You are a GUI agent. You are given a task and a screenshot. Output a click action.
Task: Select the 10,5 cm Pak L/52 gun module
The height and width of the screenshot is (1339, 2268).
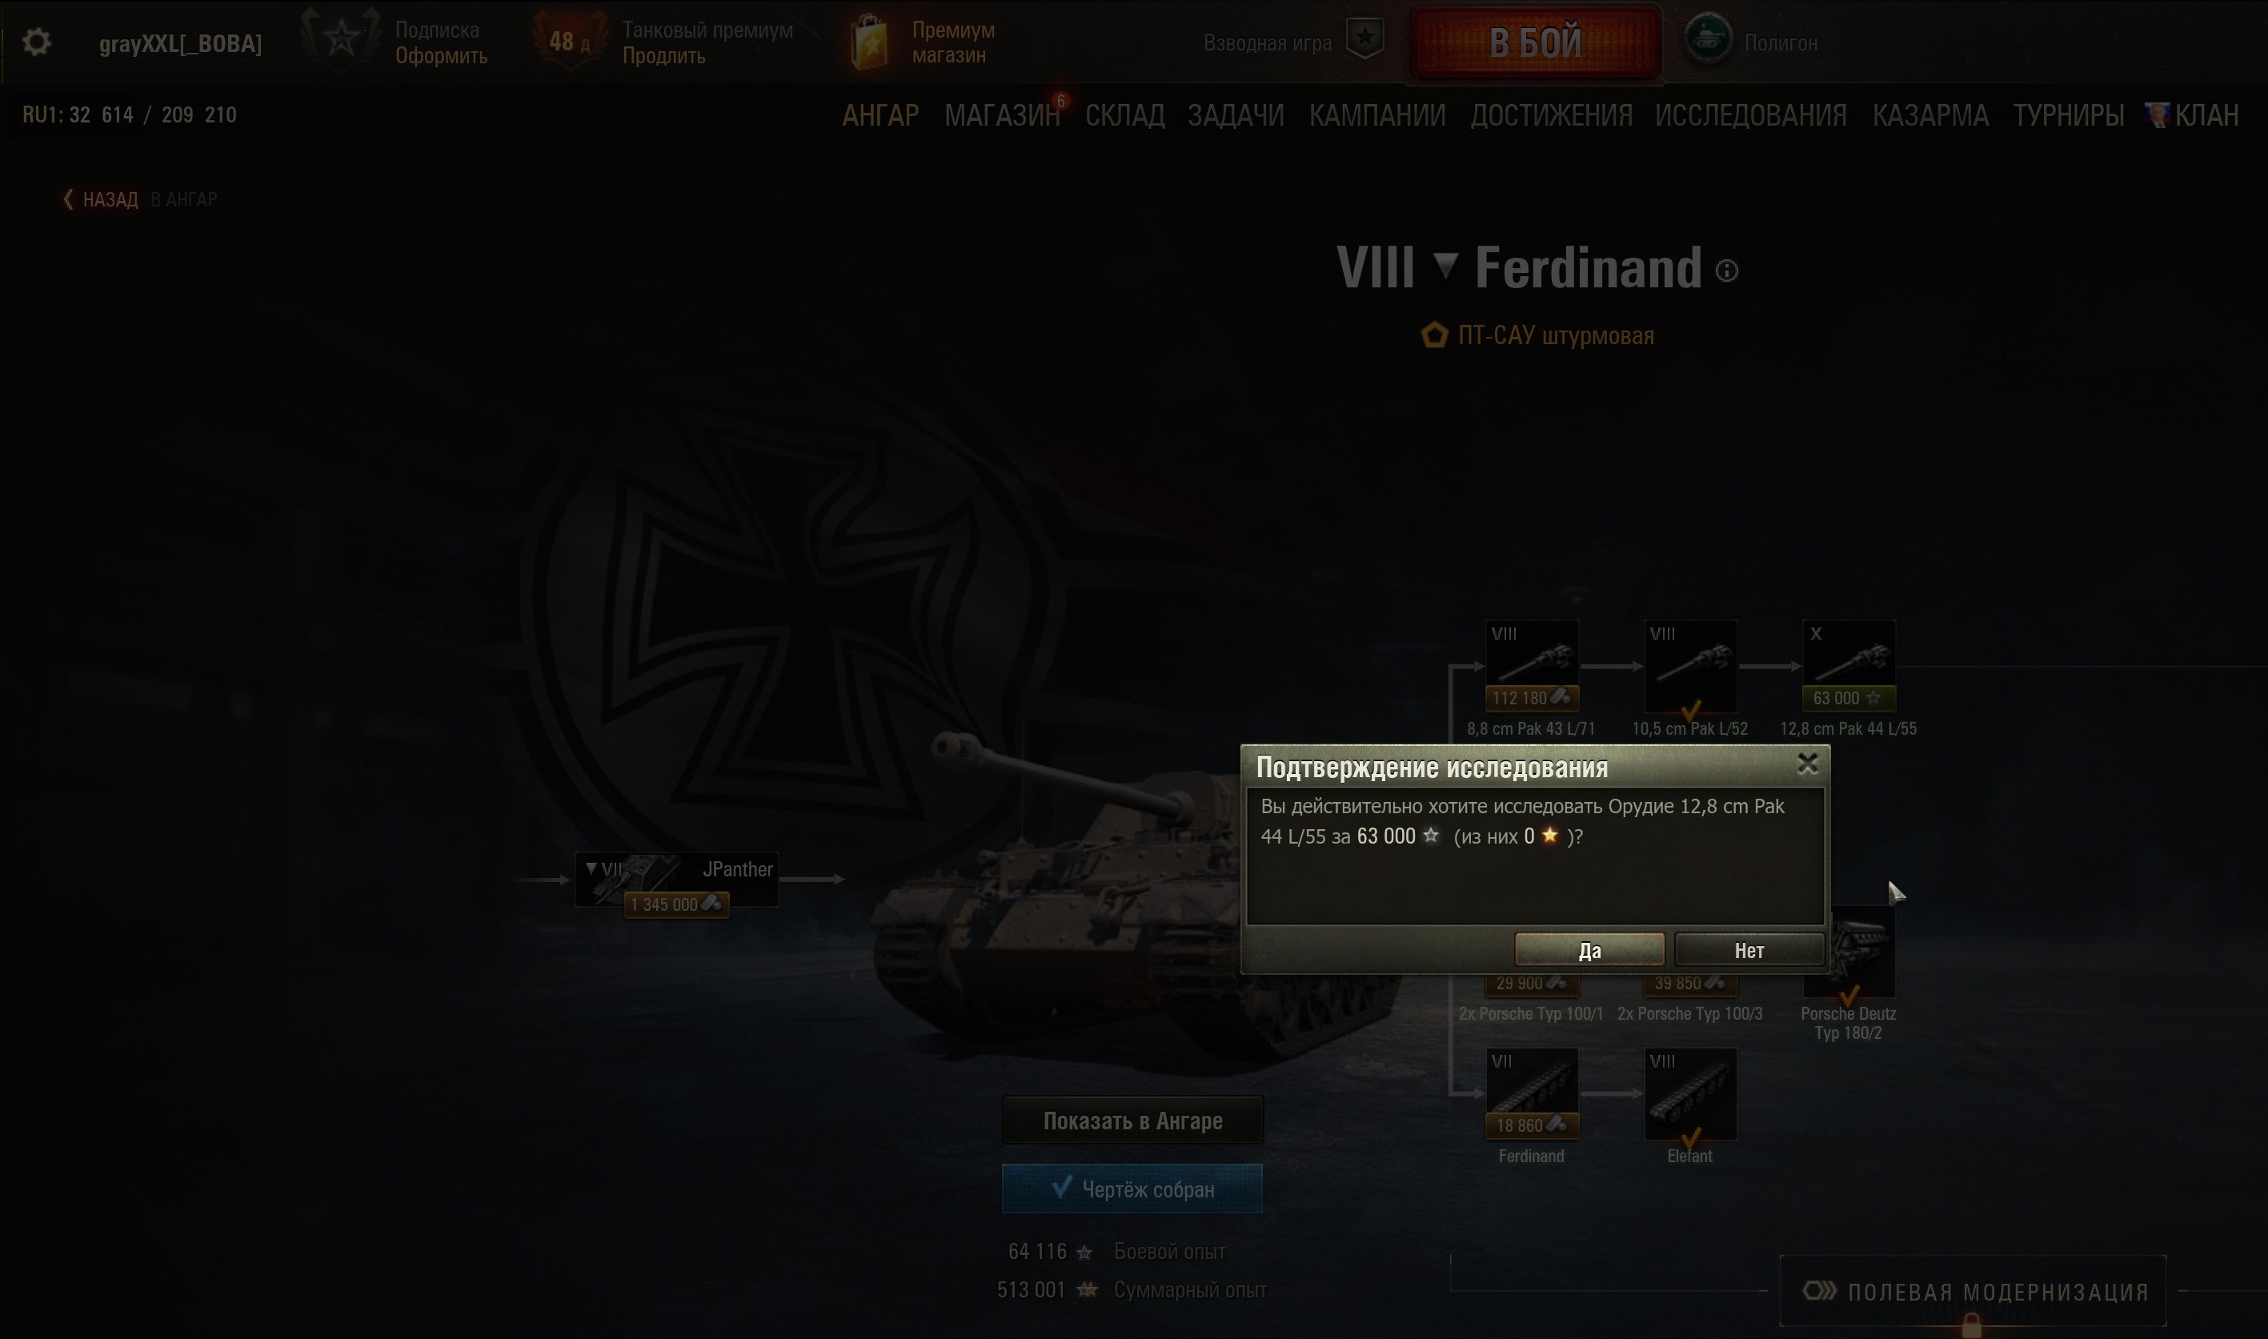coord(1689,666)
